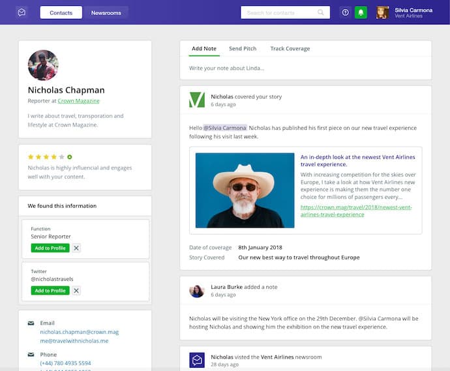Click the email envelope icon in contact details

point(31,323)
